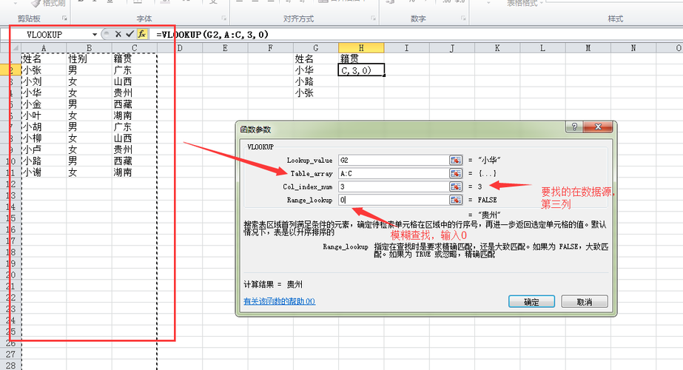Screen dimensions: 683x370
Task: Collapse dialog via Lookup_value range selector icon
Action: 456,161
